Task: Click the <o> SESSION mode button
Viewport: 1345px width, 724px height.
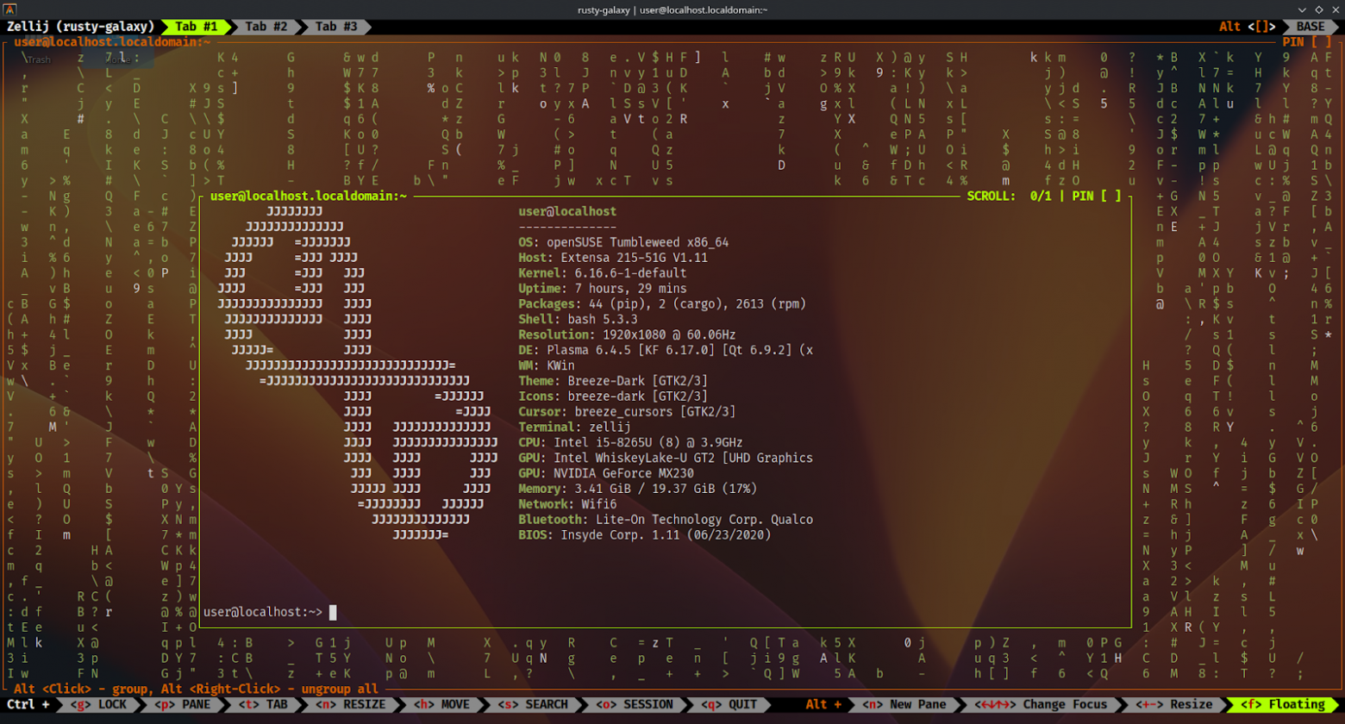Action: (x=634, y=704)
